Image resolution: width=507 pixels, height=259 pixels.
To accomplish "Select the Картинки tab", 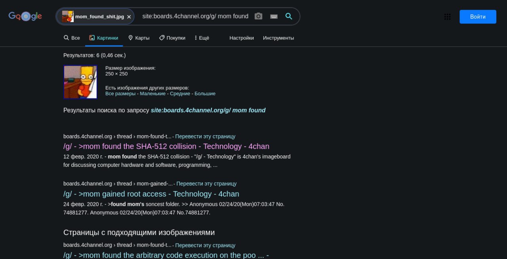I will 104,38.
